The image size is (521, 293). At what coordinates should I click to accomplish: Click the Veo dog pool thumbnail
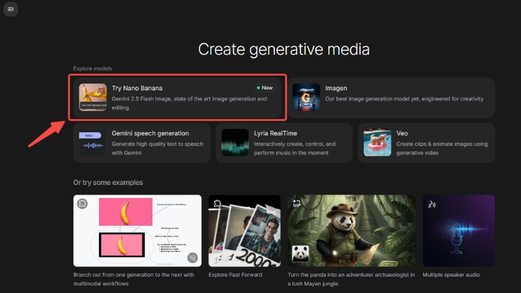pos(377,143)
